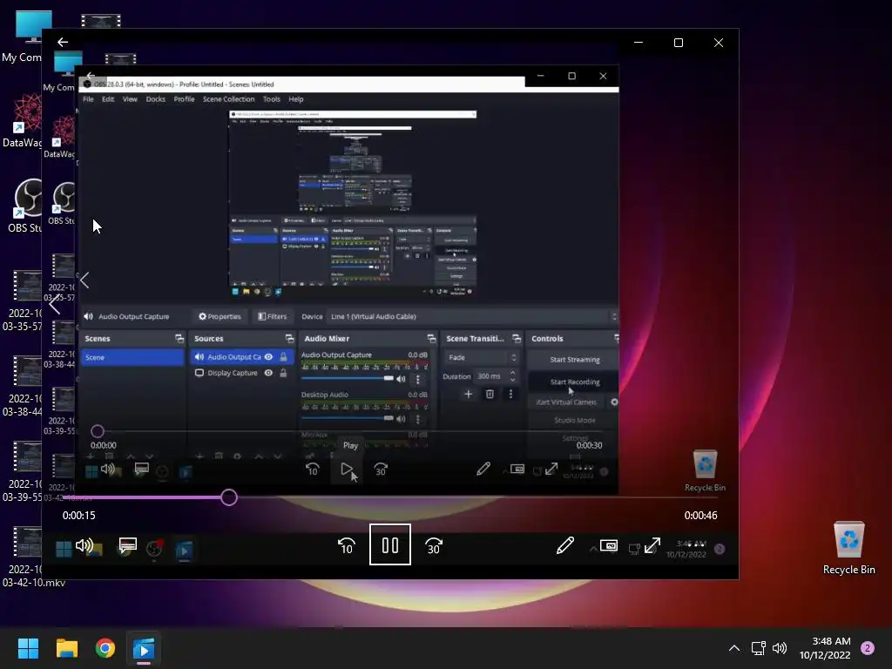Select the Display Capture source row

pos(242,373)
